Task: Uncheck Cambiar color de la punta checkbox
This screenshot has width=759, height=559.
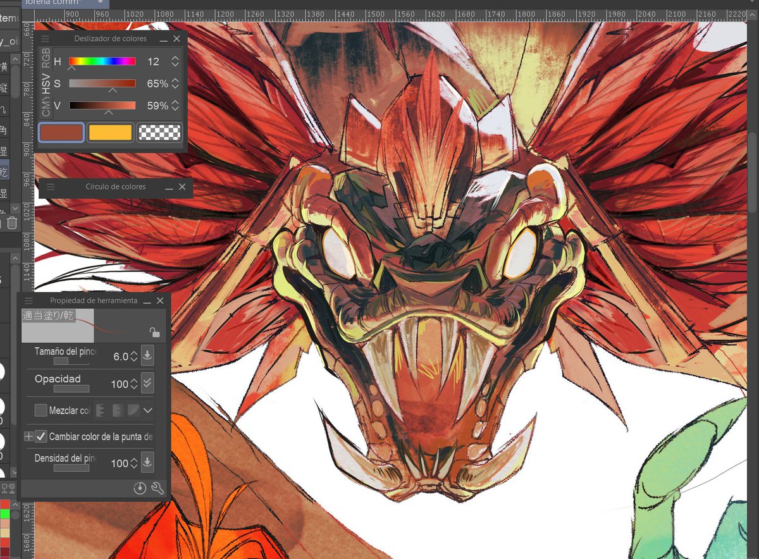Action: (x=40, y=436)
